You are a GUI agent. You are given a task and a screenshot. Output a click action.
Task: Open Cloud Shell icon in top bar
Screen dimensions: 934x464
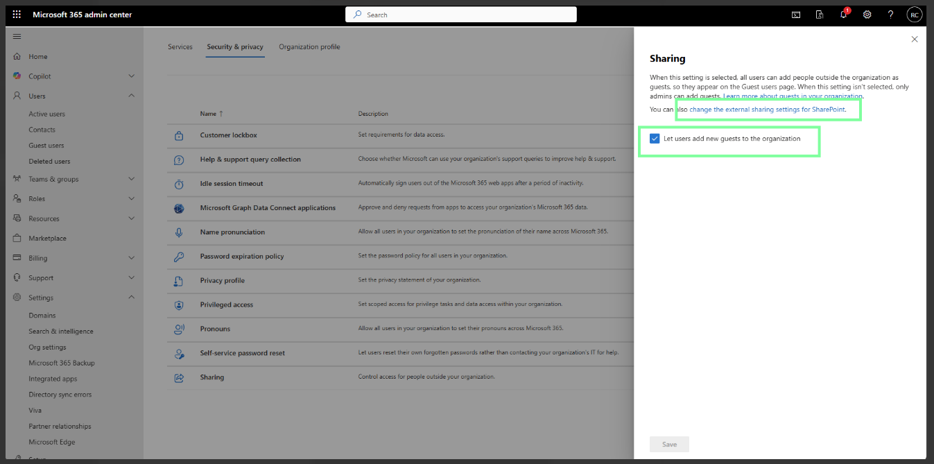(796, 15)
